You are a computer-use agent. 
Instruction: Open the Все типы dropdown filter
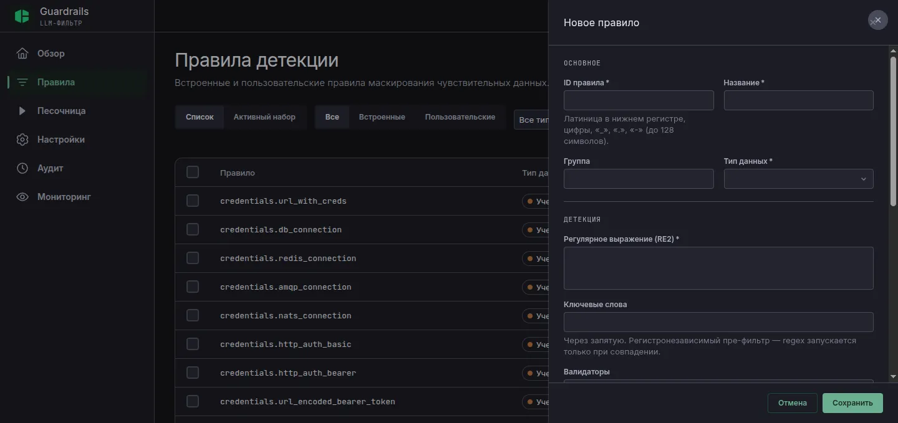tap(531, 120)
